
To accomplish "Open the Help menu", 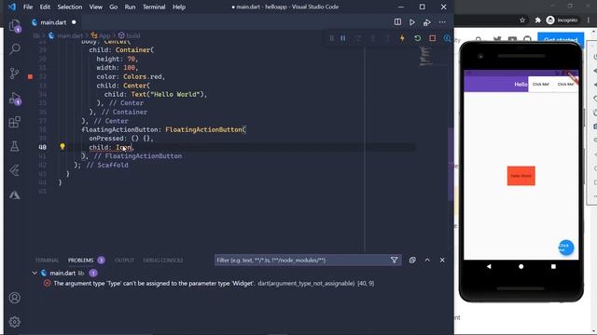I will tap(179, 7).
